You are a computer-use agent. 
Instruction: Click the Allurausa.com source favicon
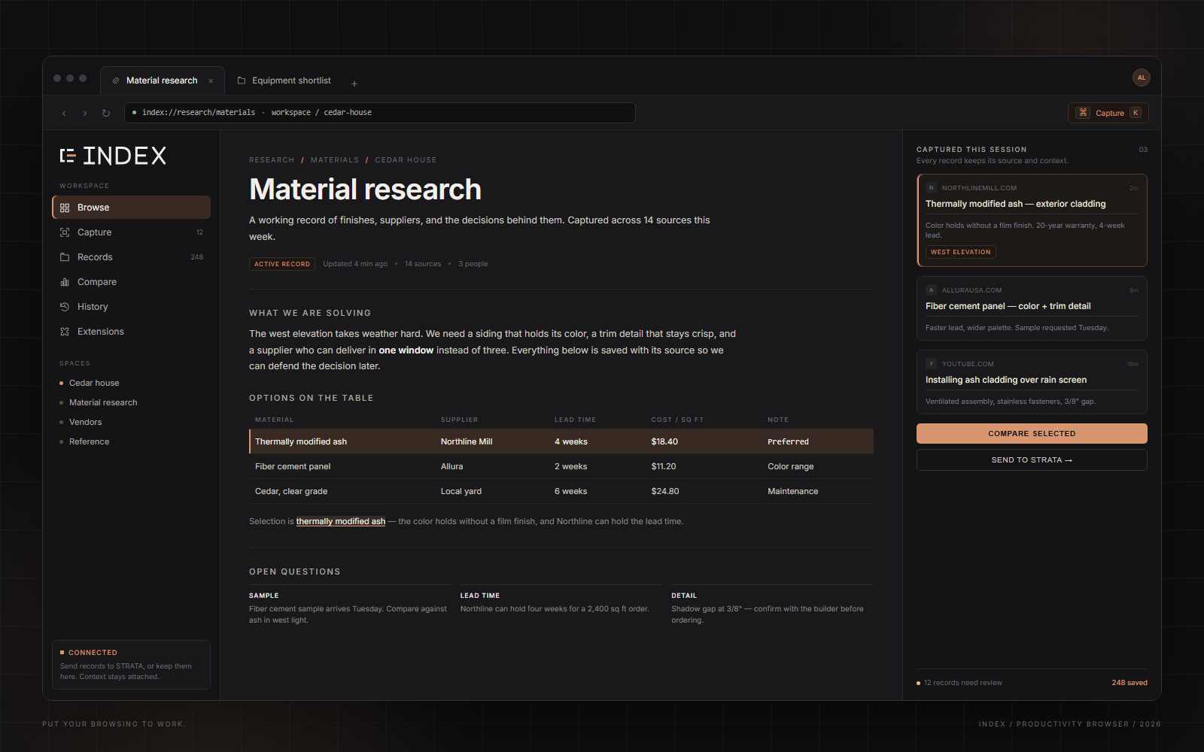pos(931,290)
